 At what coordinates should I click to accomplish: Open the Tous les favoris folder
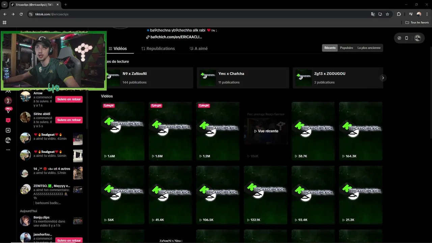click(x=417, y=23)
